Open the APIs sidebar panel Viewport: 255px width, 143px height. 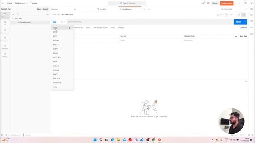(5, 23)
